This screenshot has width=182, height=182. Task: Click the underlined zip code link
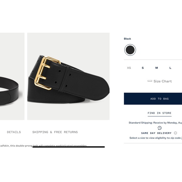pyautogui.click(x=181, y=138)
